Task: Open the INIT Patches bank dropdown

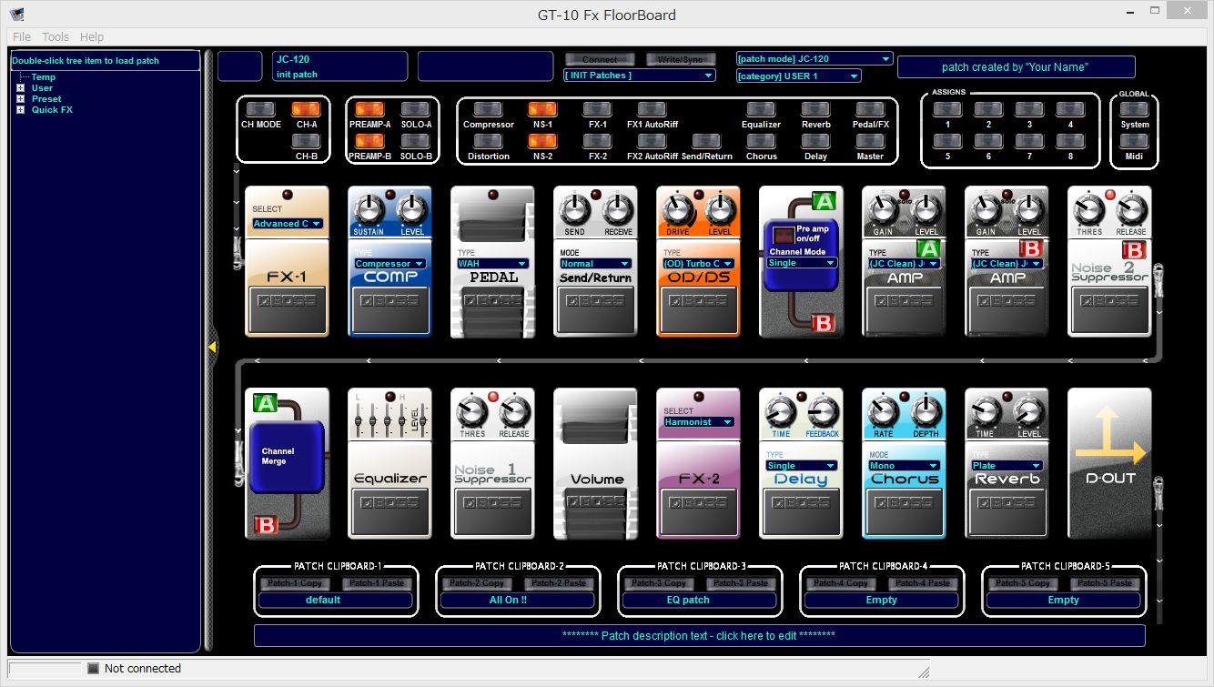Action: coord(640,76)
